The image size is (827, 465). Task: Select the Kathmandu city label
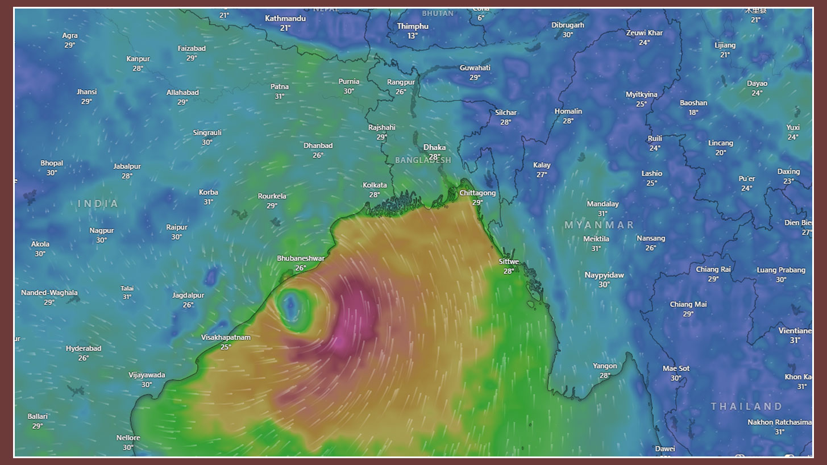click(285, 19)
